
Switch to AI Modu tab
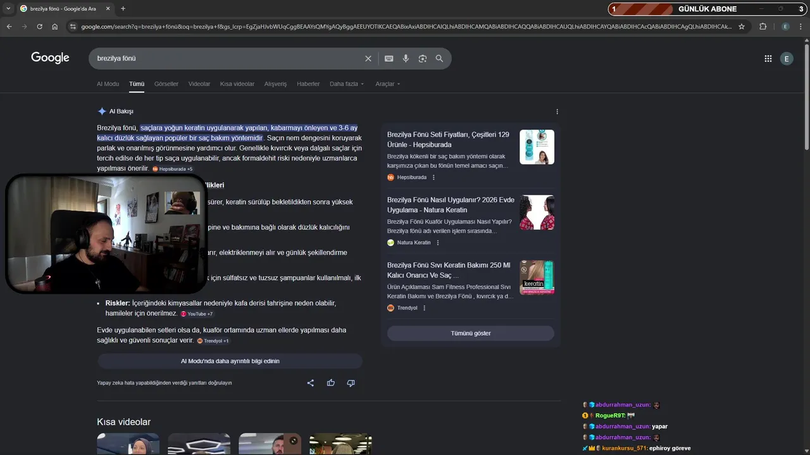point(108,84)
